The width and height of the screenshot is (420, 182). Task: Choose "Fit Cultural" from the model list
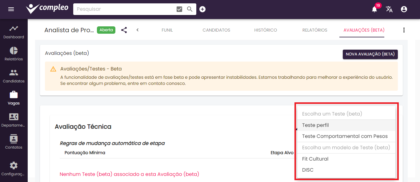[315, 159]
